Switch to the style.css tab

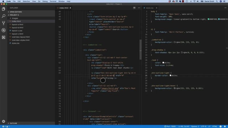[150, 8]
